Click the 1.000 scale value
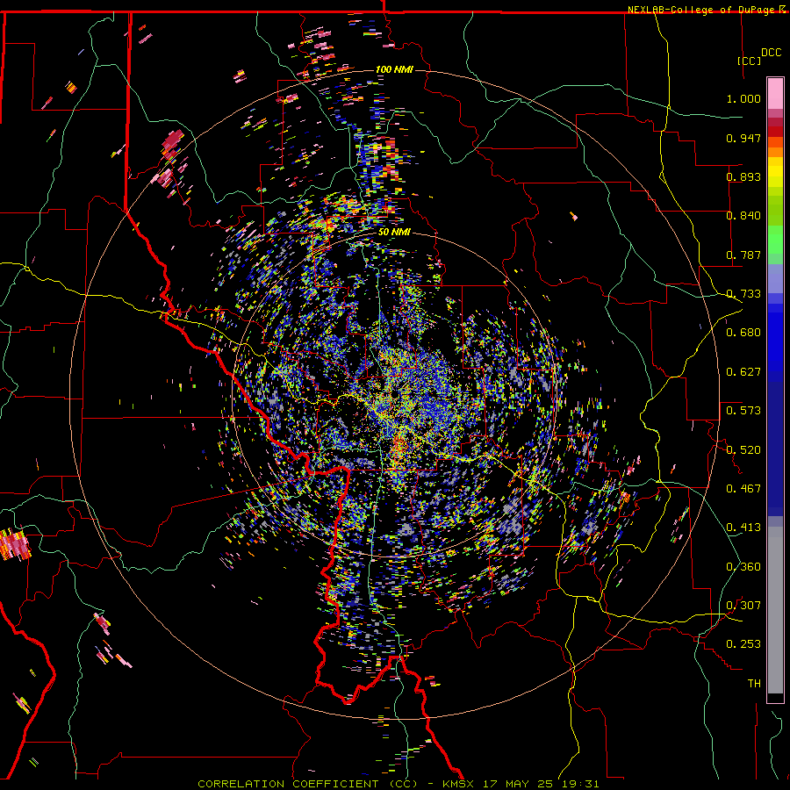This screenshot has height=790, width=790. tap(743, 98)
